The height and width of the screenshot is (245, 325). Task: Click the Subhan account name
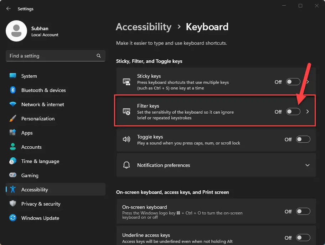40,28
